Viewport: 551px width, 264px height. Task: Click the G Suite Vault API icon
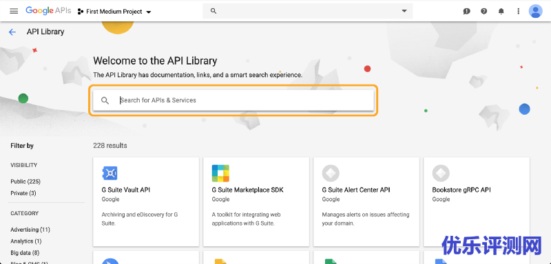pyautogui.click(x=110, y=173)
